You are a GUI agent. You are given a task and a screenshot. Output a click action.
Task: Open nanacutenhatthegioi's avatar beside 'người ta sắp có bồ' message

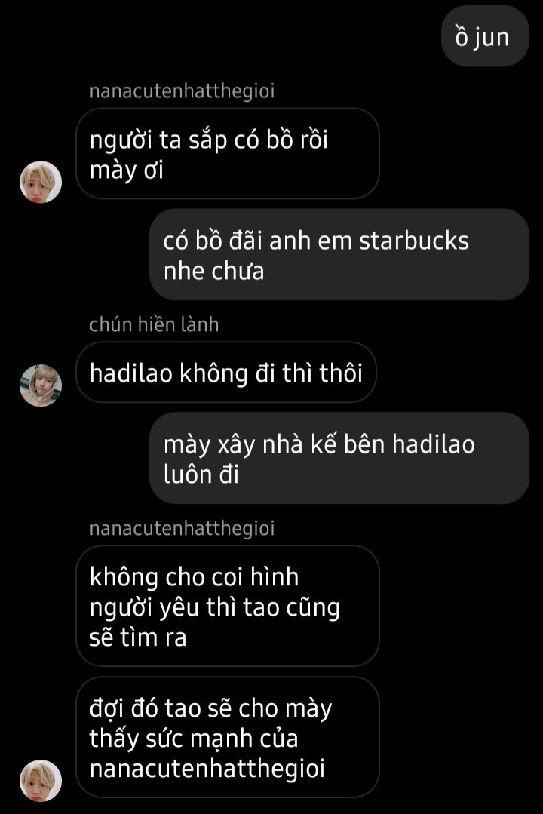41,182
